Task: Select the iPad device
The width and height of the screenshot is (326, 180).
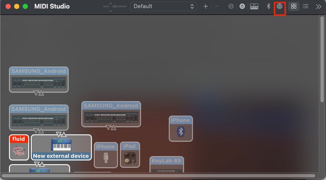Action: pyautogui.click(x=129, y=155)
